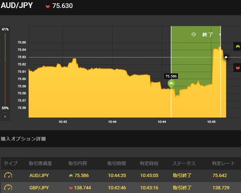Screen dimensions: 241x193
Task: Open the 購入オプション詳細 section header
Action: (24, 139)
